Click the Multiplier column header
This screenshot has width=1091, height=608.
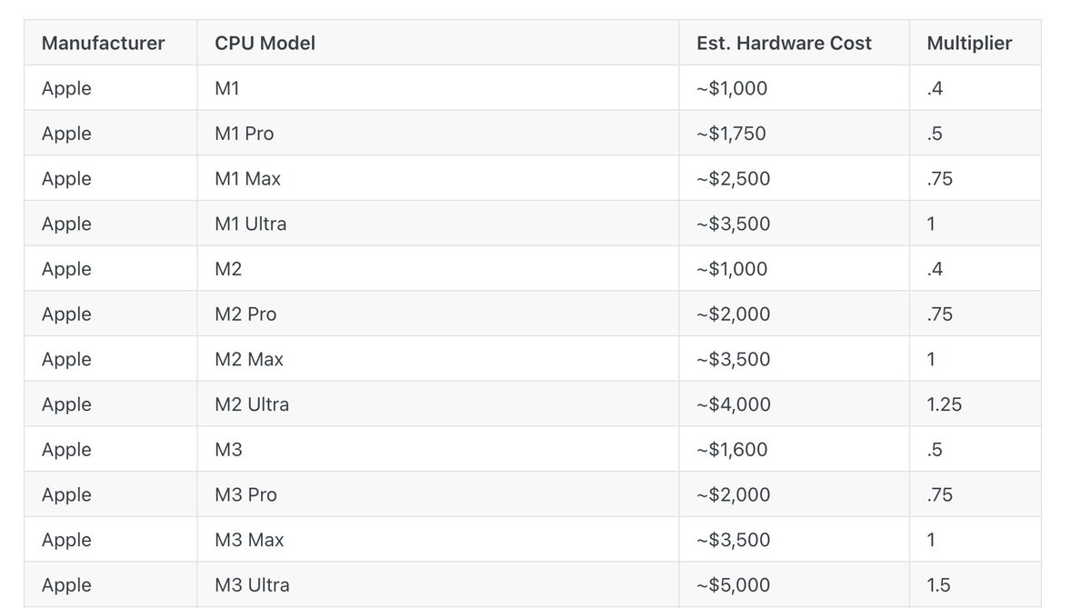[969, 43]
